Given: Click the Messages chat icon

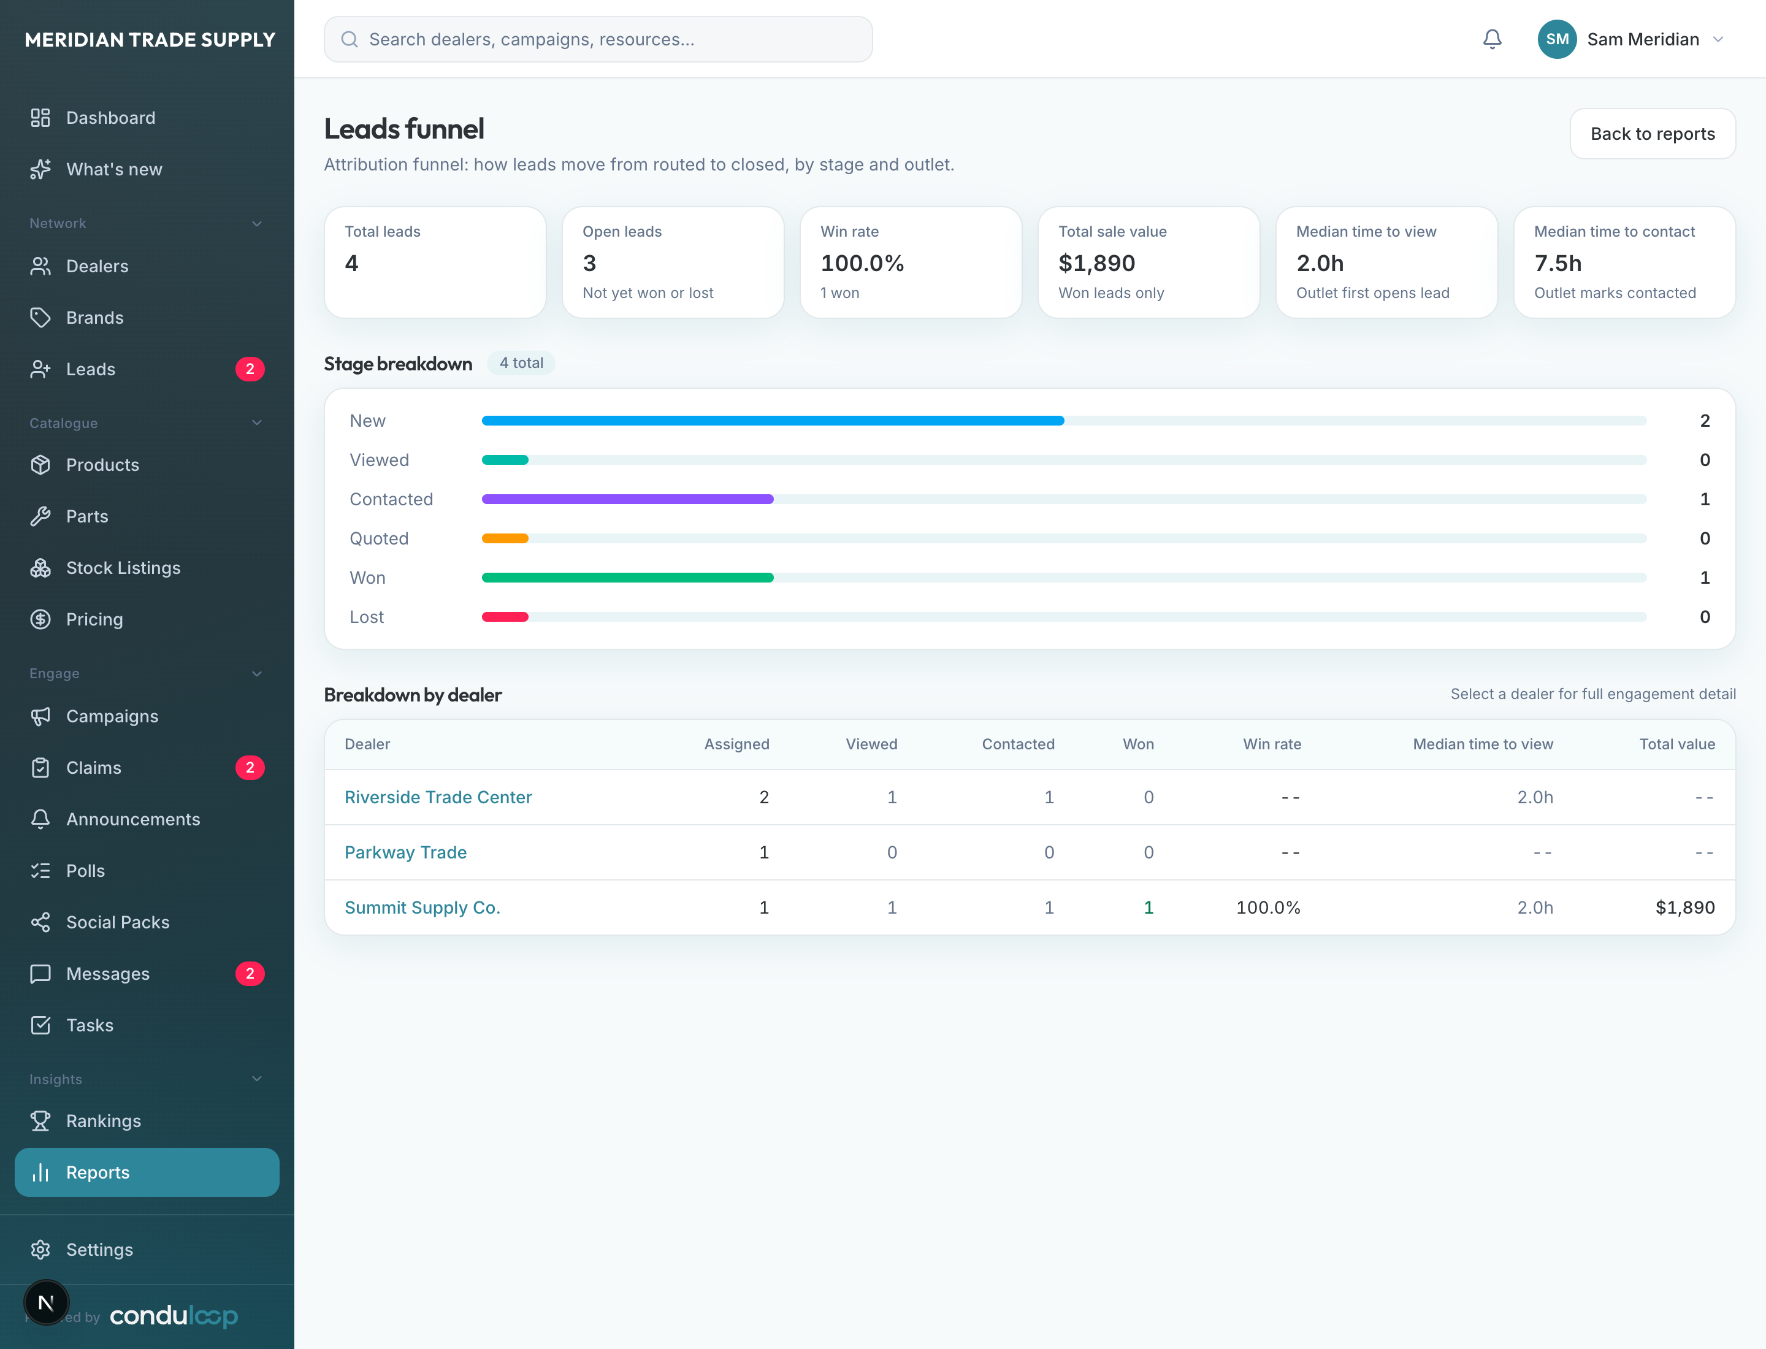Looking at the screenshot, I should coord(40,973).
